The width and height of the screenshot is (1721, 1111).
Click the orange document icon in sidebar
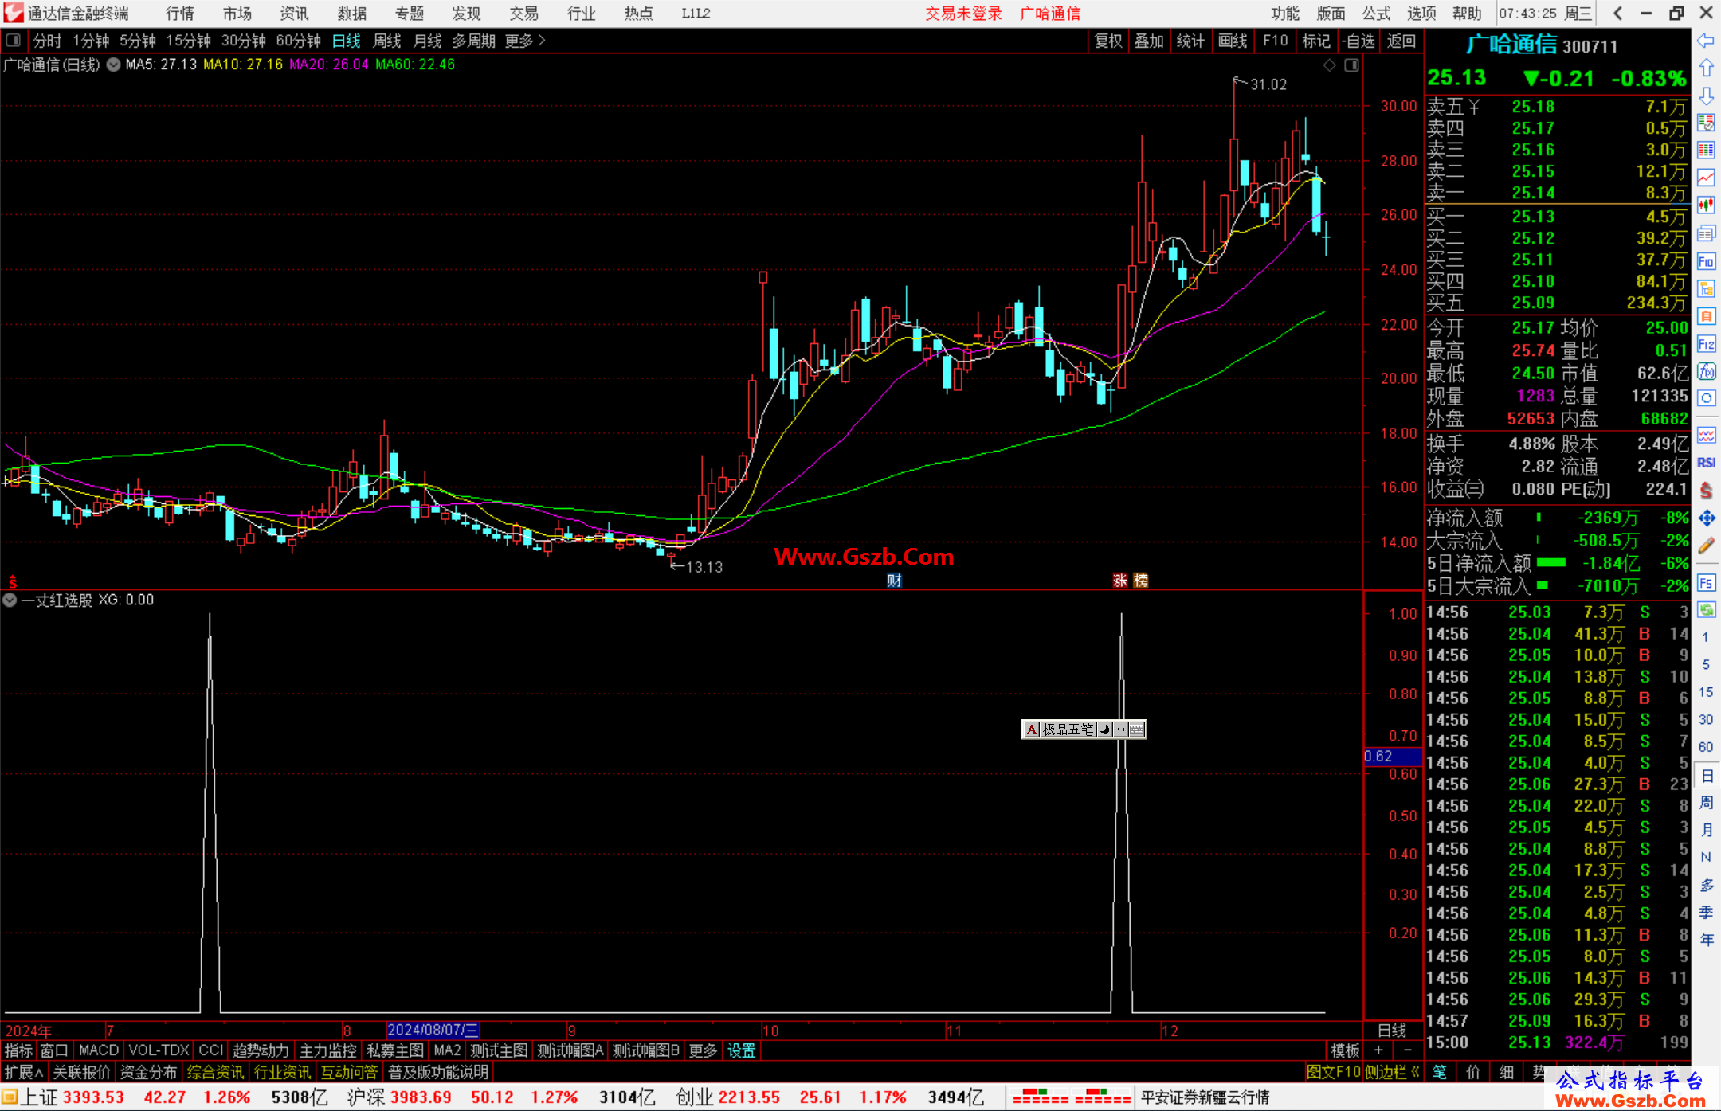pyautogui.click(x=1706, y=316)
